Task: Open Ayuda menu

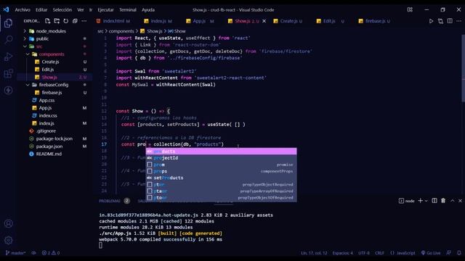Action: point(148,9)
